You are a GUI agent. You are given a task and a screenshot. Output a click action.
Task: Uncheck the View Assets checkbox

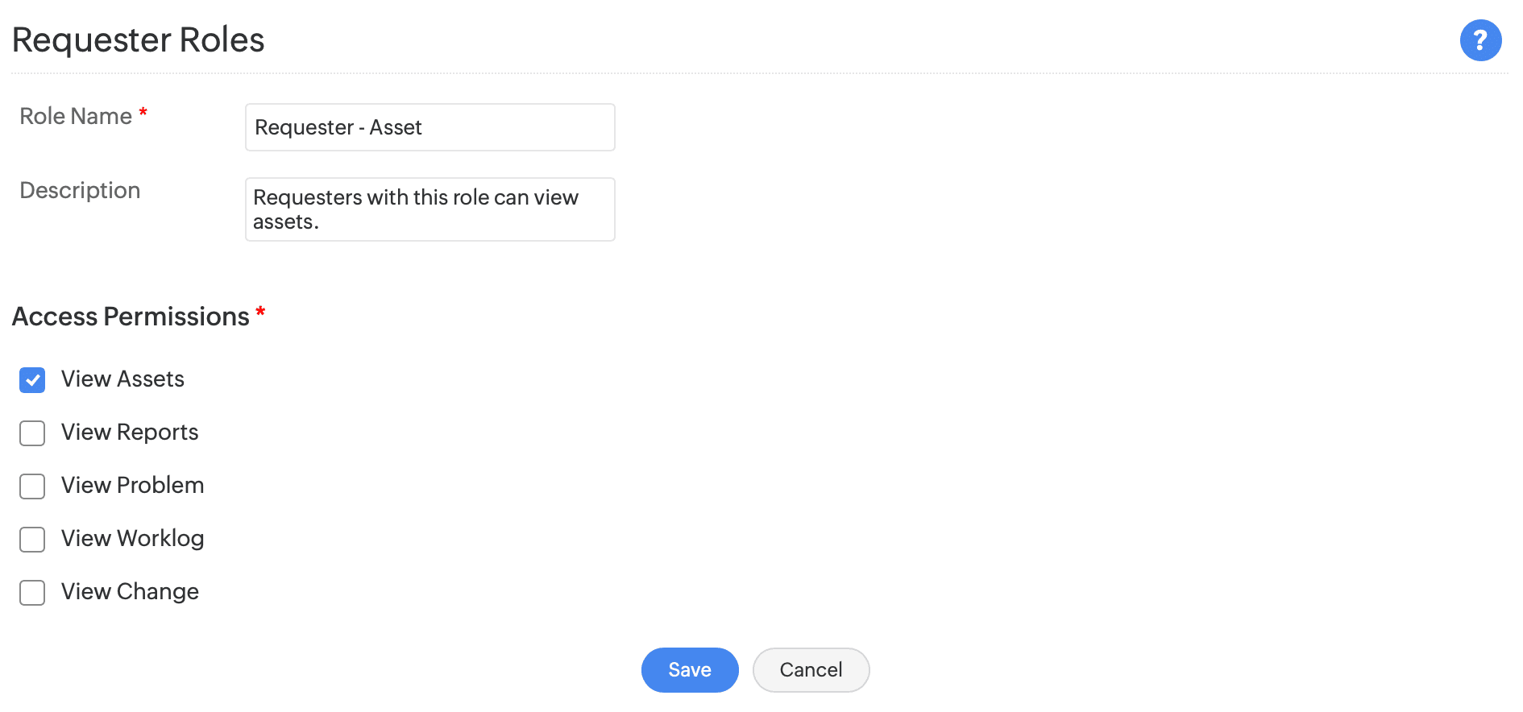[x=32, y=380]
